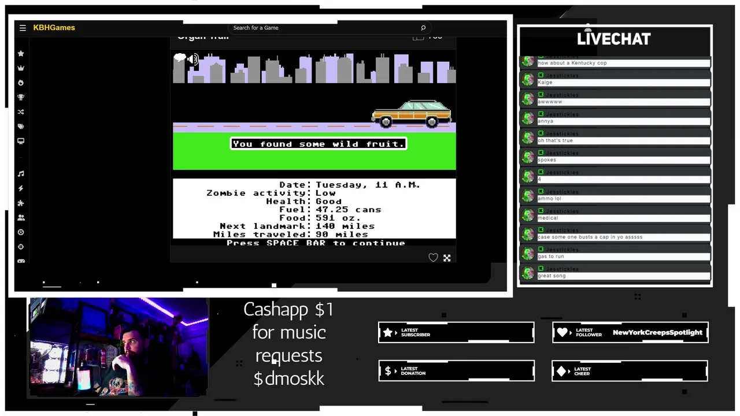This screenshot has width=740, height=416.
Task: Click the "591 oz." food value
Action: (x=338, y=218)
